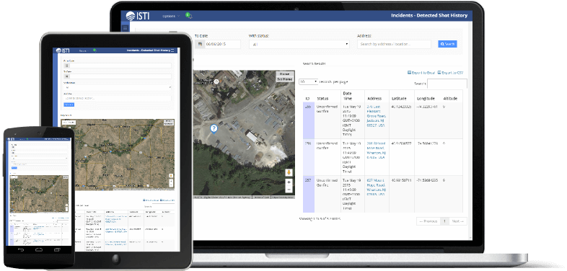Click the address input field on the tablet
Viewport: 567px width, 271px height.
click(x=118, y=98)
